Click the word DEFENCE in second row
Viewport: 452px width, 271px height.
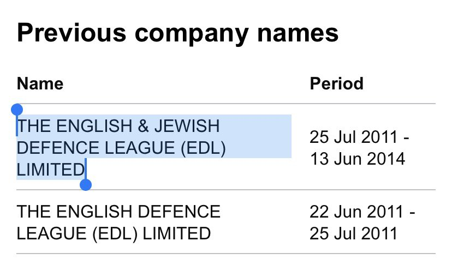click(179, 212)
